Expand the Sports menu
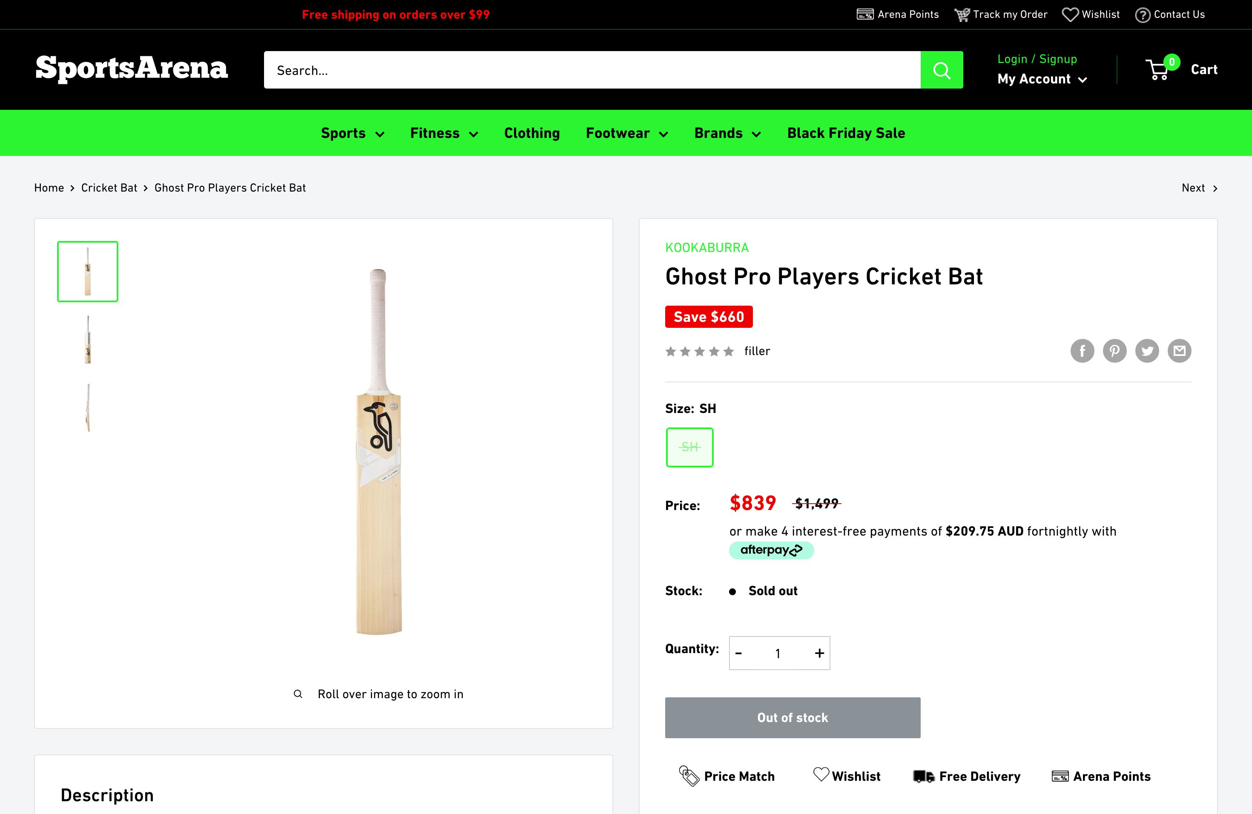The width and height of the screenshot is (1252, 814). [x=352, y=133]
